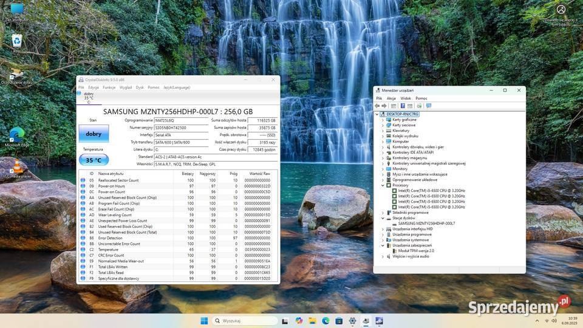This screenshot has width=583, height=328.
Task: Click the forward arrow in Device Manager toolbar
Action: click(384, 106)
